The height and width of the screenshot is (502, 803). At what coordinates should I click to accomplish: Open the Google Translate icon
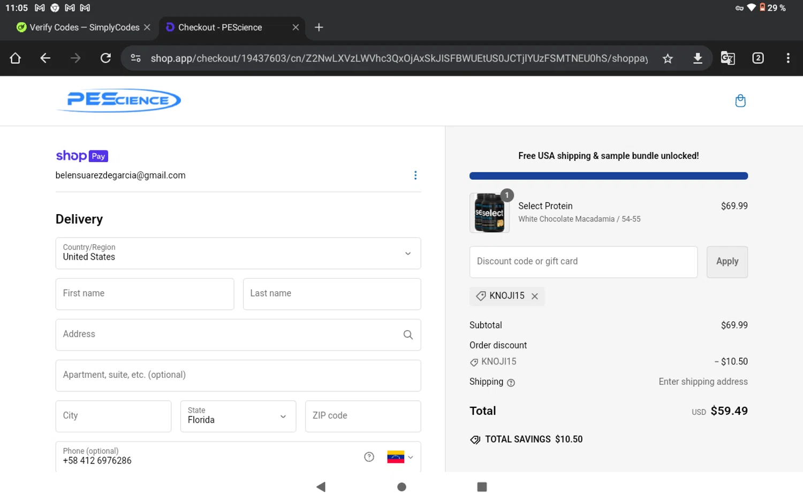click(x=727, y=58)
